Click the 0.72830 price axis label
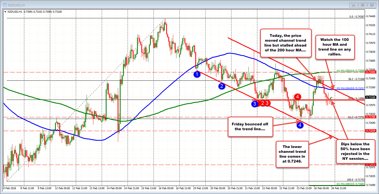The image size is (379, 194). coord(371,114)
